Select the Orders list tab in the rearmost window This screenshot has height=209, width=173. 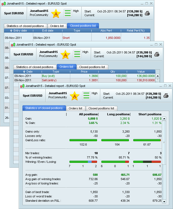coord(57,26)
